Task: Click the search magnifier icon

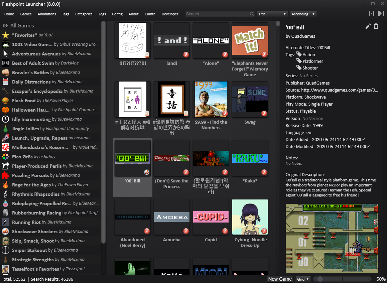Action: (252, 14)
